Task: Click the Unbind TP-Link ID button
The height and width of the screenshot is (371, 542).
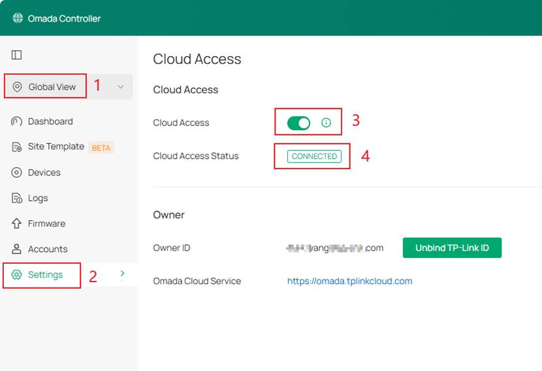Action: point(452,248)
